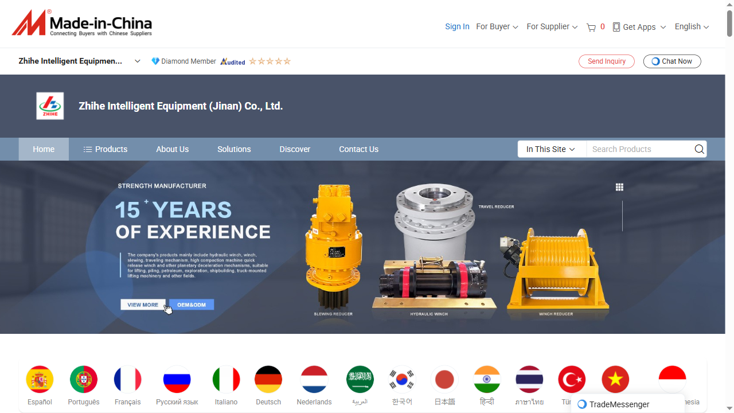
Task: Click the Send Inquiry button
Action: click(x=607, y=61)
